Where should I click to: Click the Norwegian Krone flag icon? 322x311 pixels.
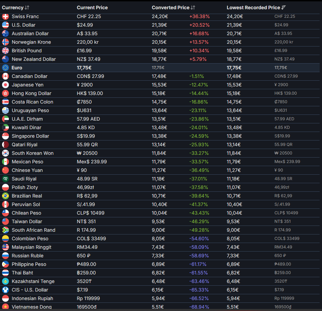pos(5,42)
